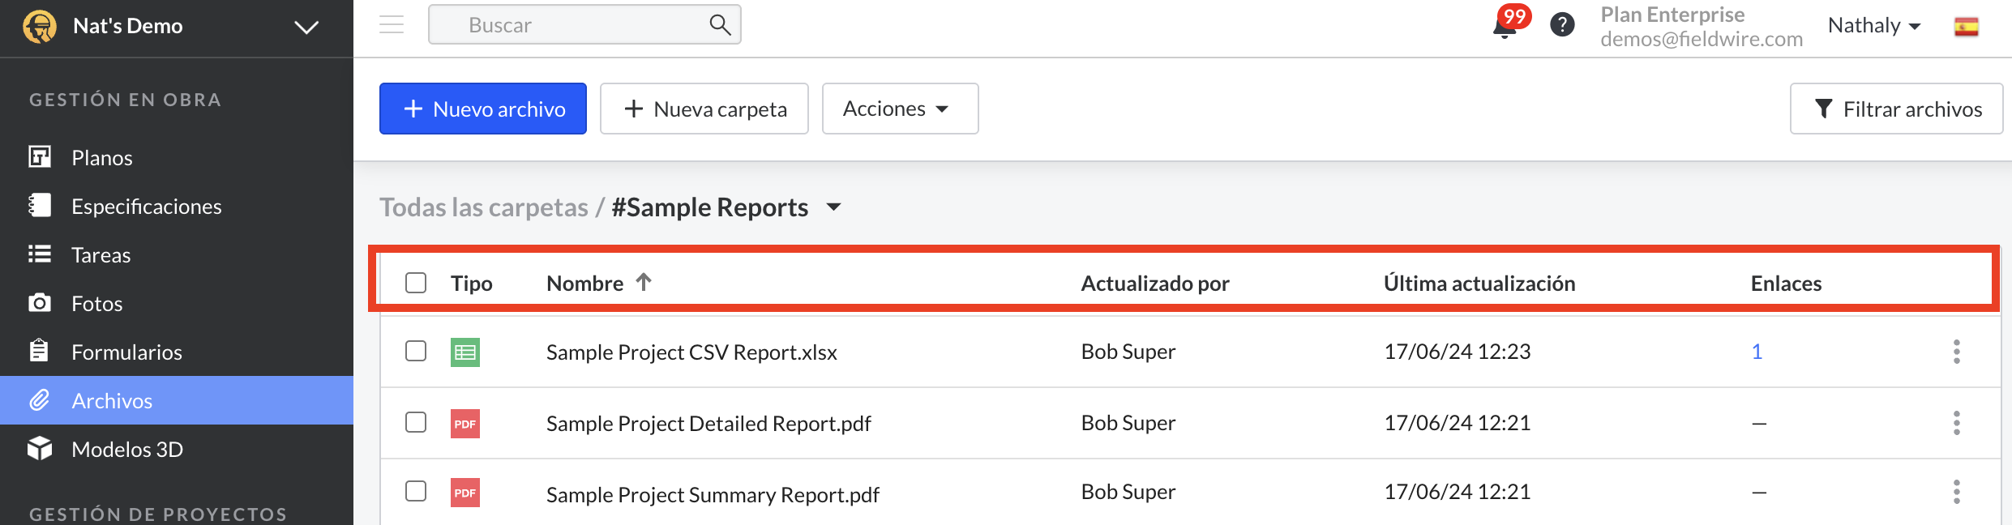Open three-dot menu for Summary Report row
Viewport: 2012px width, 525px height.
[x=1956, y=492]
